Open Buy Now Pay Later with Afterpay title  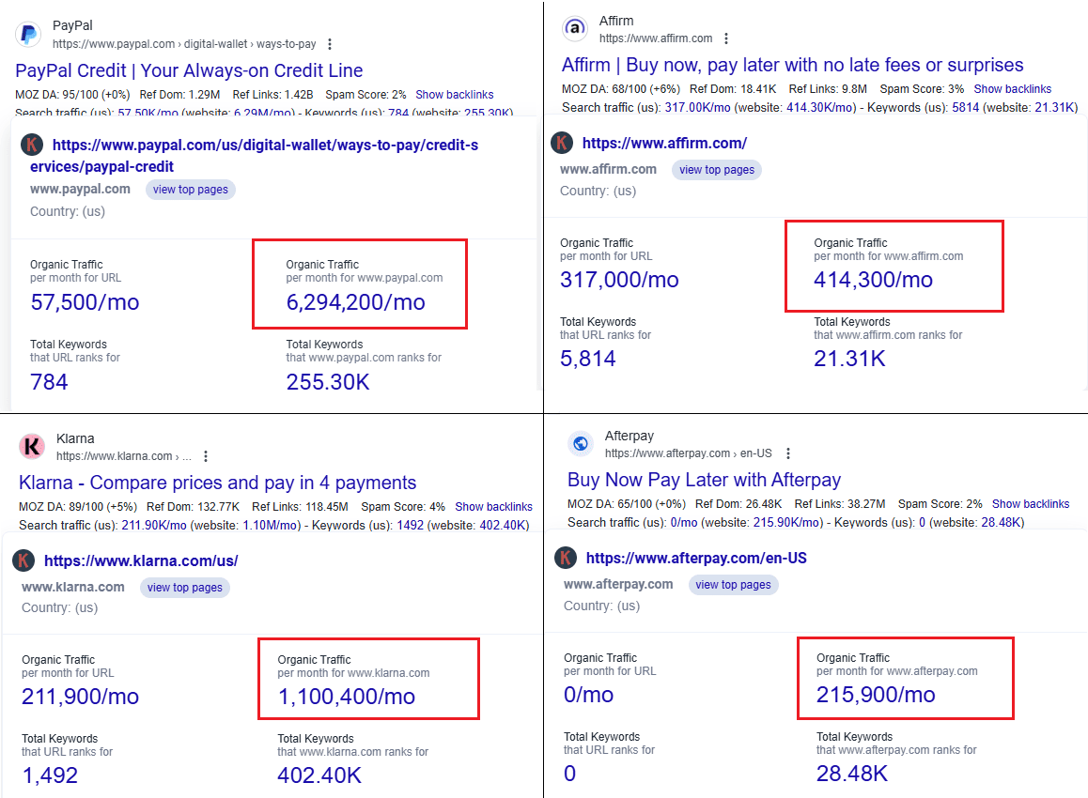point(705,480)
